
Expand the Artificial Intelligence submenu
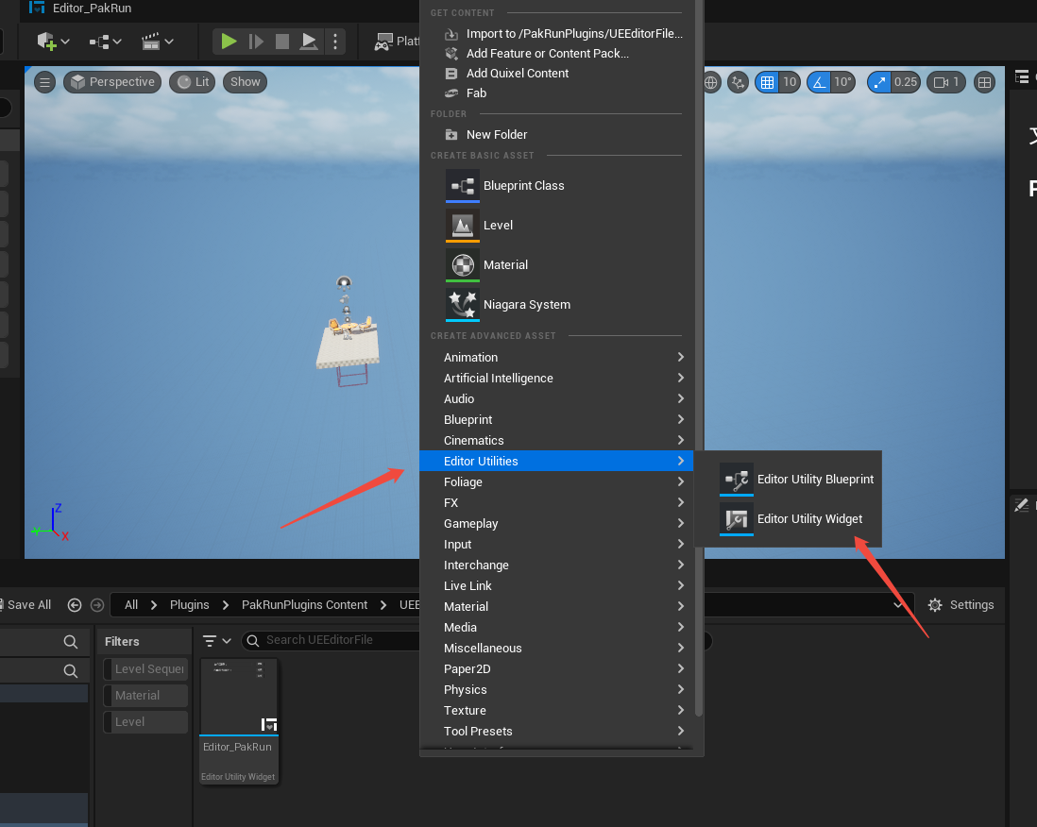[557, 379]
